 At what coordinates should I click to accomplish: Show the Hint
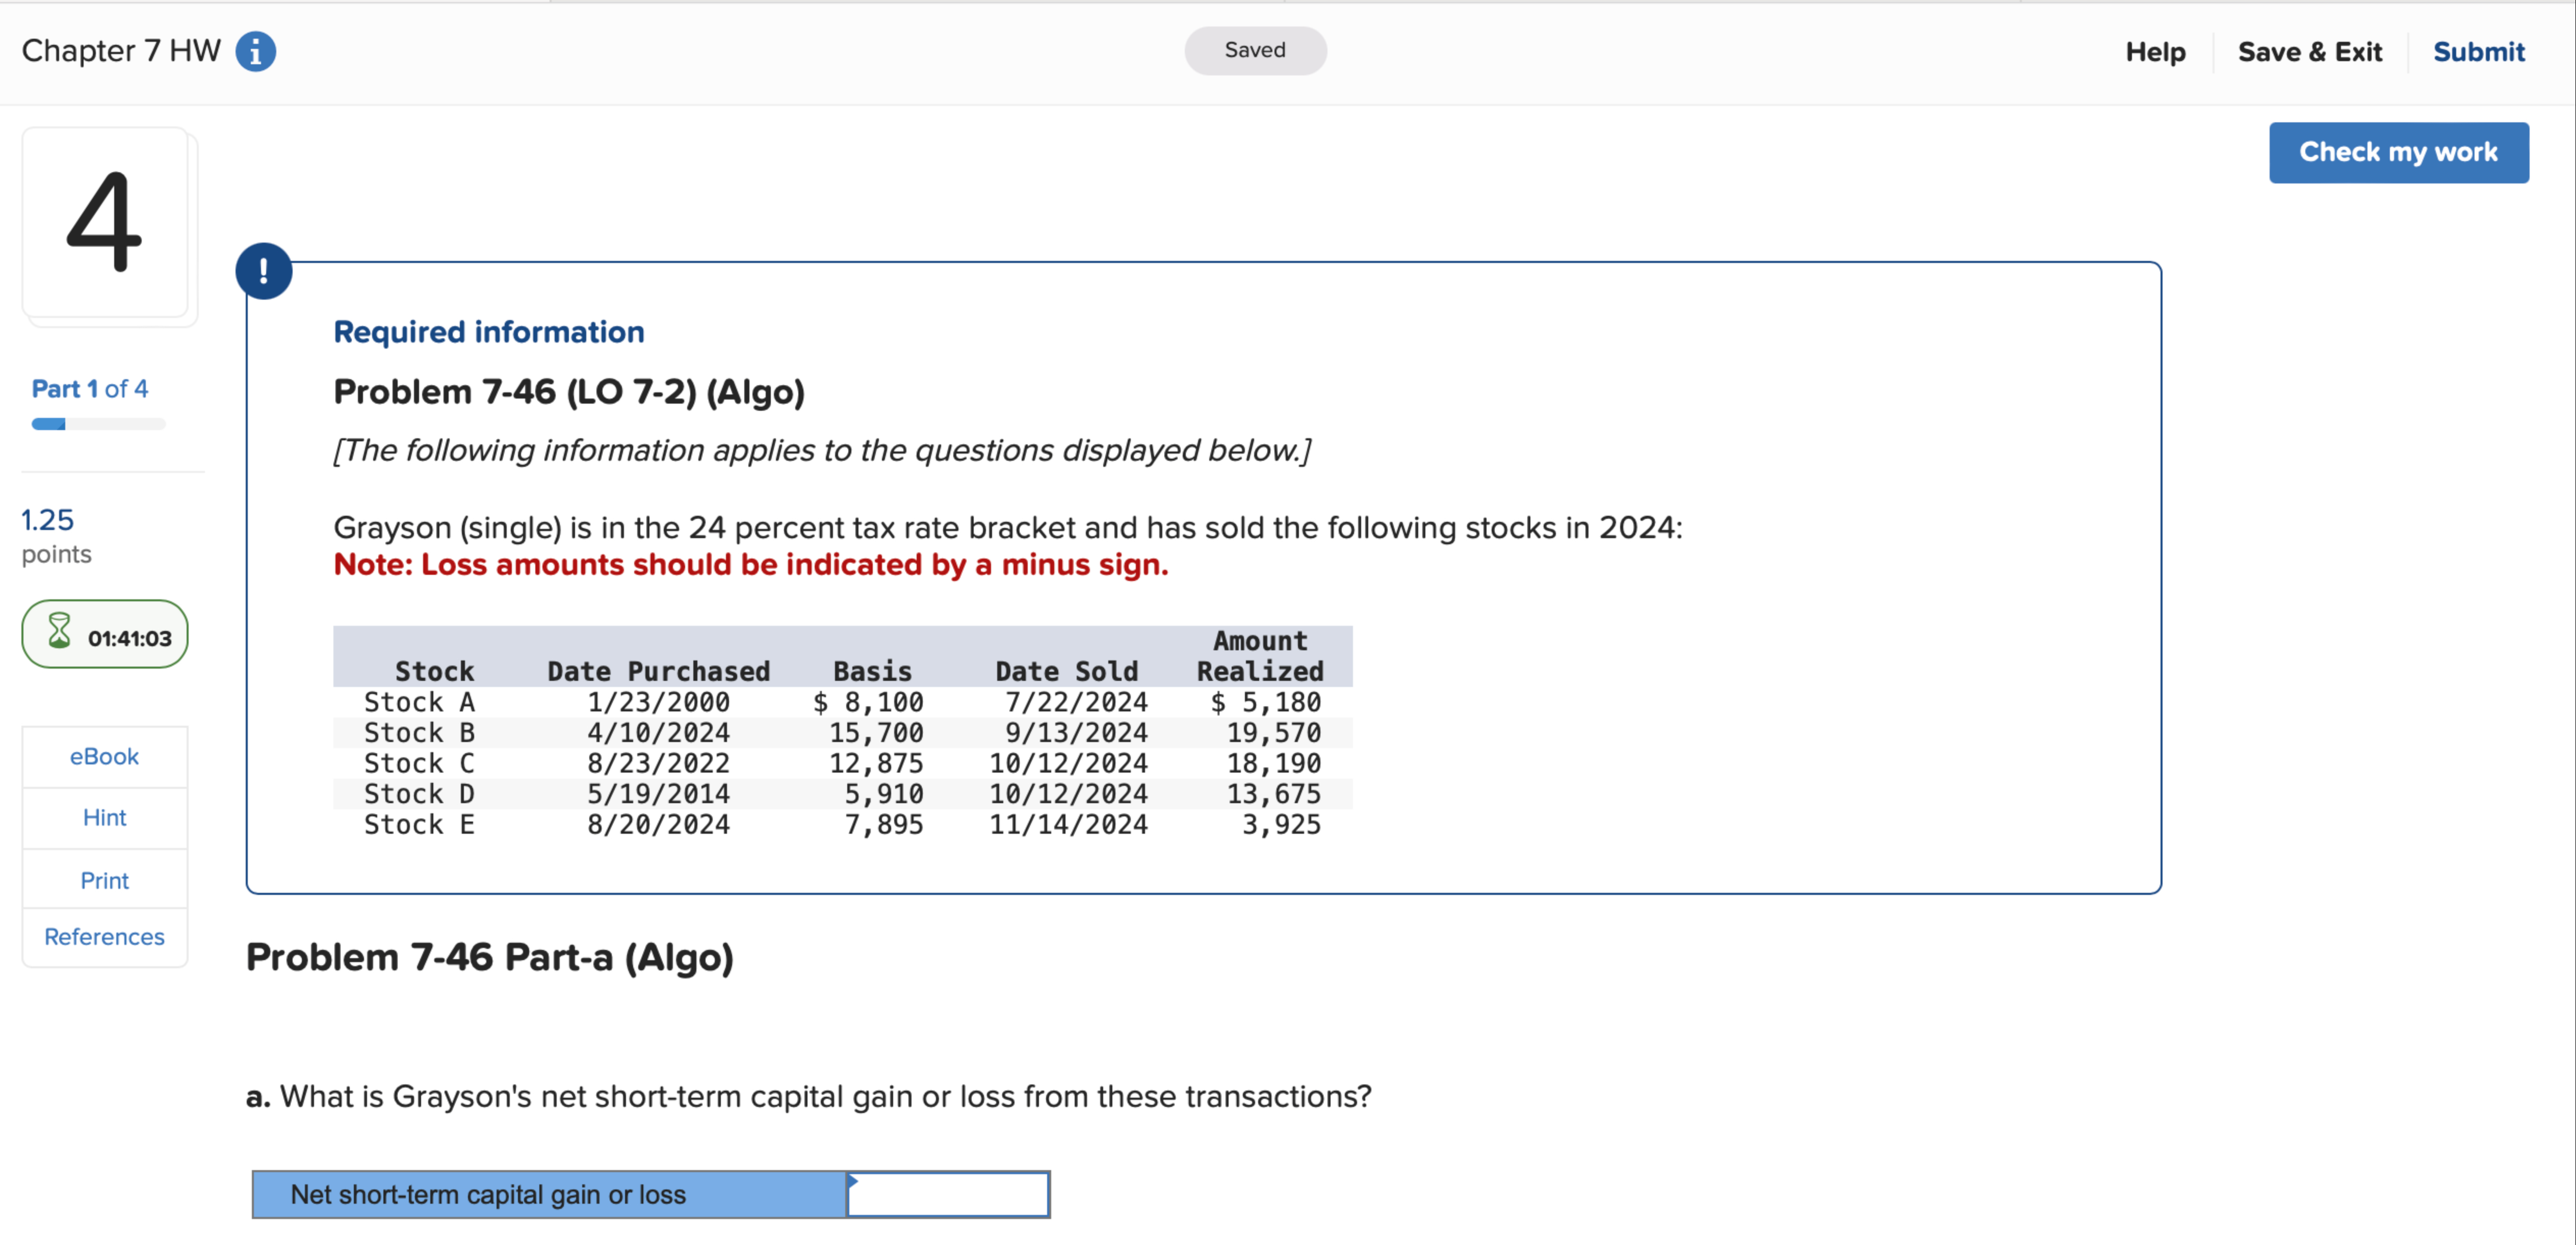point(104,817)
